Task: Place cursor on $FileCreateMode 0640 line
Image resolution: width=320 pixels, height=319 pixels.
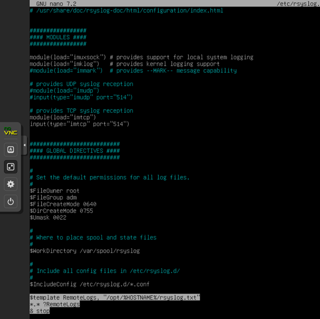Action: click(x=63, y=204)
